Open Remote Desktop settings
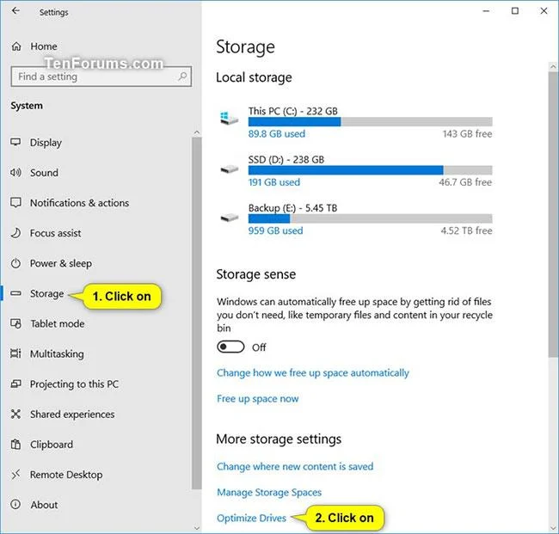Image resolution: width=559 pixels, height=534 pixels. point(66,475)
